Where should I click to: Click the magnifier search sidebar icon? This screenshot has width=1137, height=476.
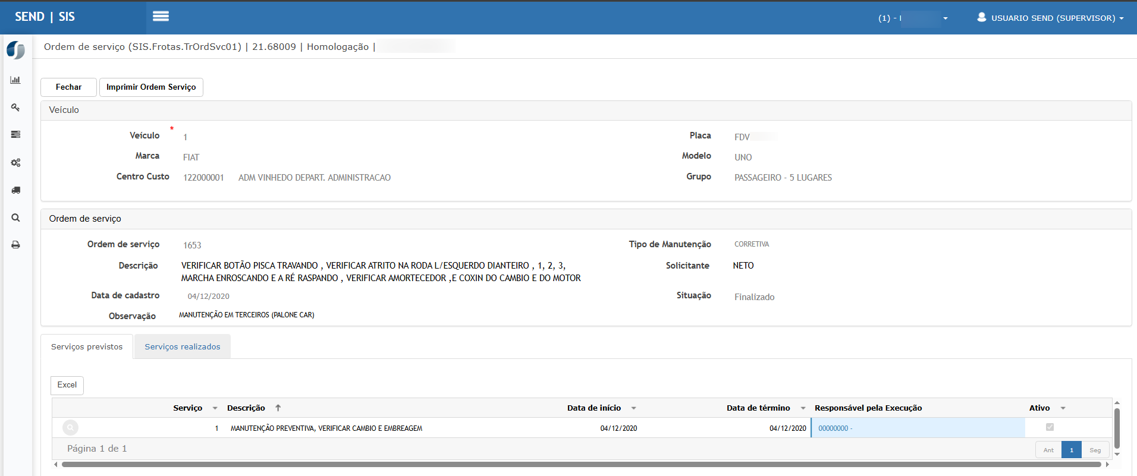tap(15, 217)
